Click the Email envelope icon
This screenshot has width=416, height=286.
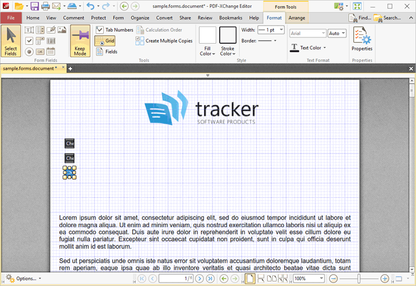(x=56, y=6)
